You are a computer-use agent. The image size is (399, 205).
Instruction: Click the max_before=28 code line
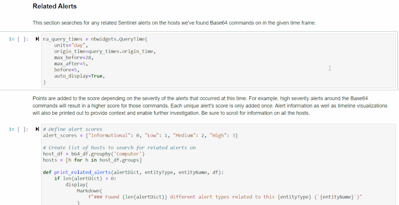74,58
